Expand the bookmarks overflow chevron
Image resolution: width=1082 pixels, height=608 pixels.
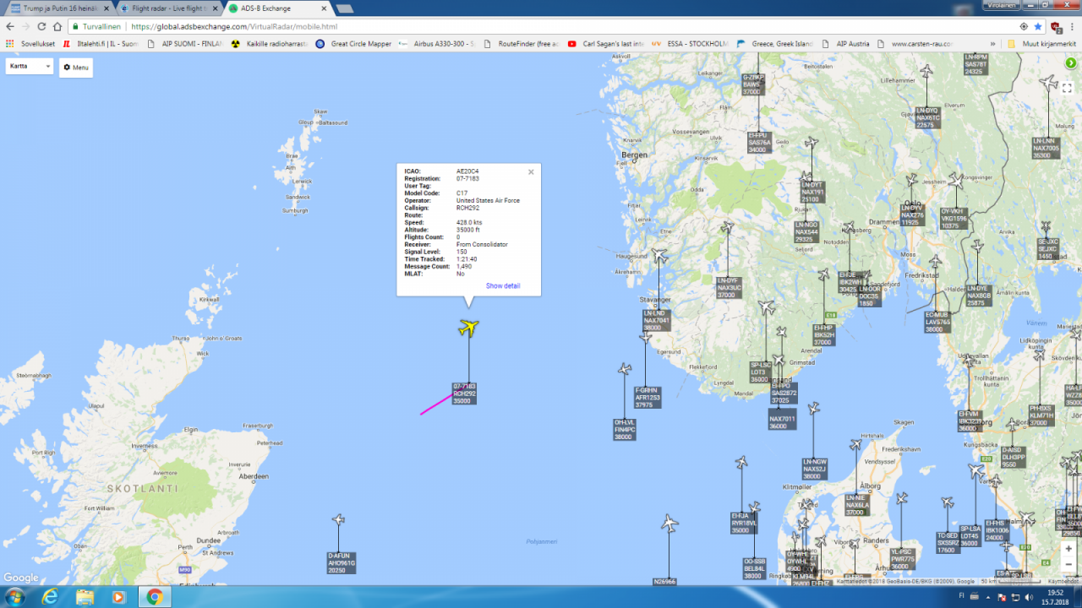pos(994,44)
